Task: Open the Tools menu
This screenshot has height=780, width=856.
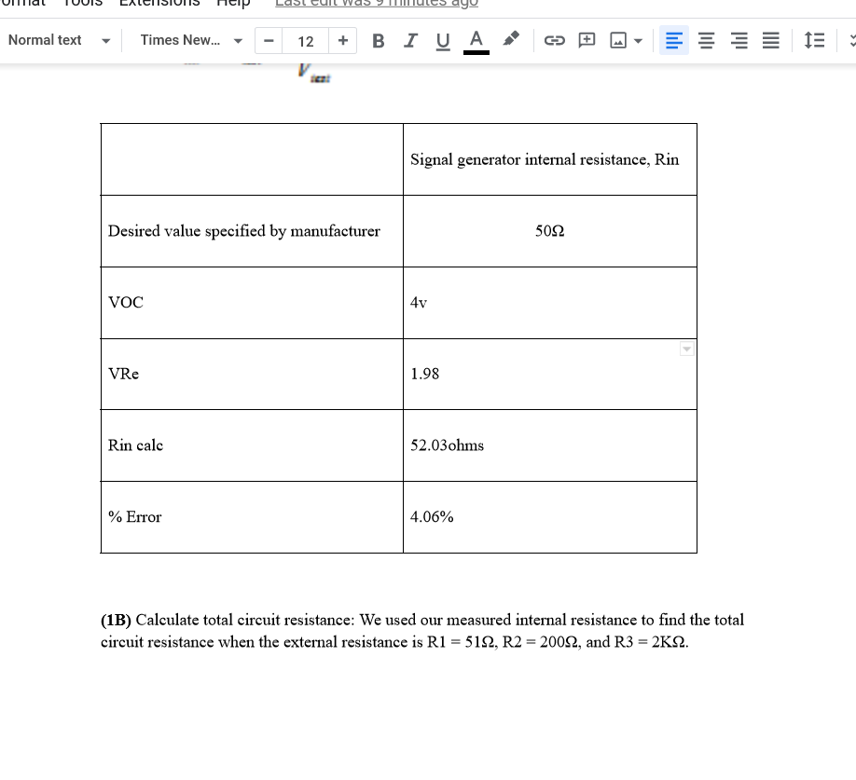Action: [x=82, y=5]
